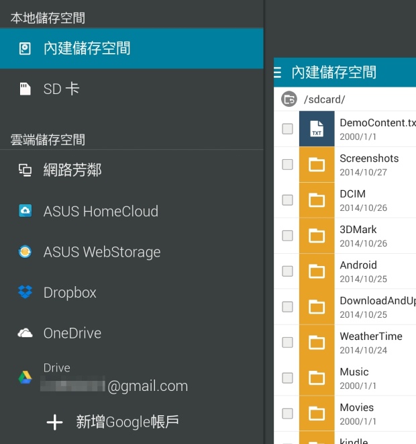416x444 pixels.
Task: Click the ASUS WebStorage icon
Action: pyautogui.click(x=25, y=251)
